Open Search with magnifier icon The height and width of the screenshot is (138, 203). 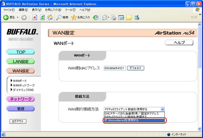click(59, 17)
